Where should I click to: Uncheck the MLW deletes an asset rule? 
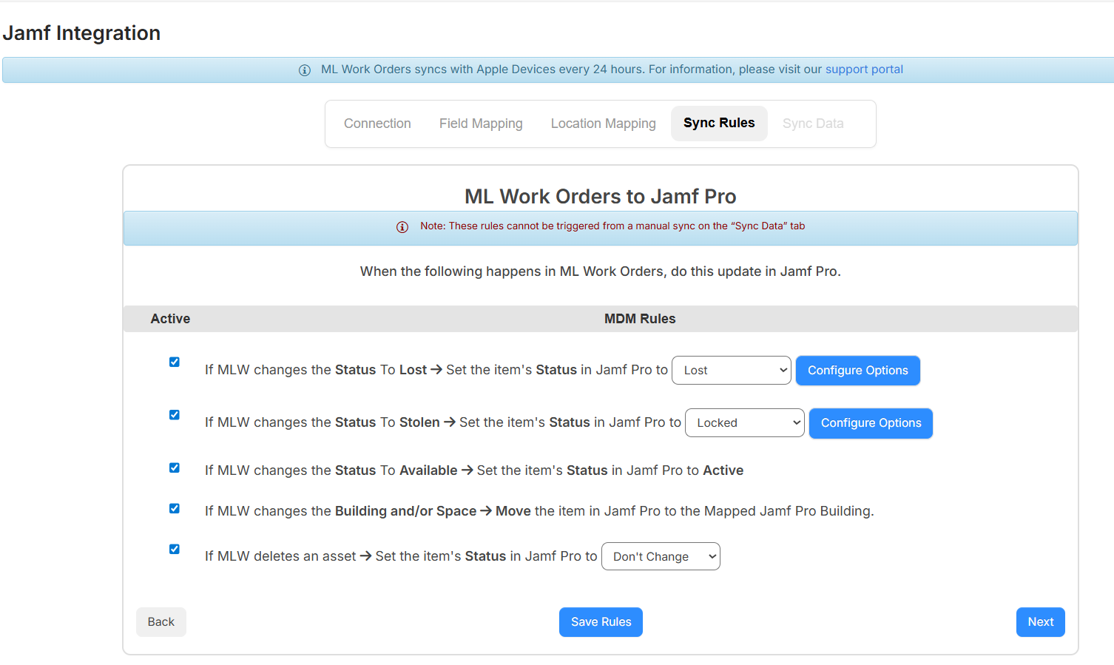[175, 549]
